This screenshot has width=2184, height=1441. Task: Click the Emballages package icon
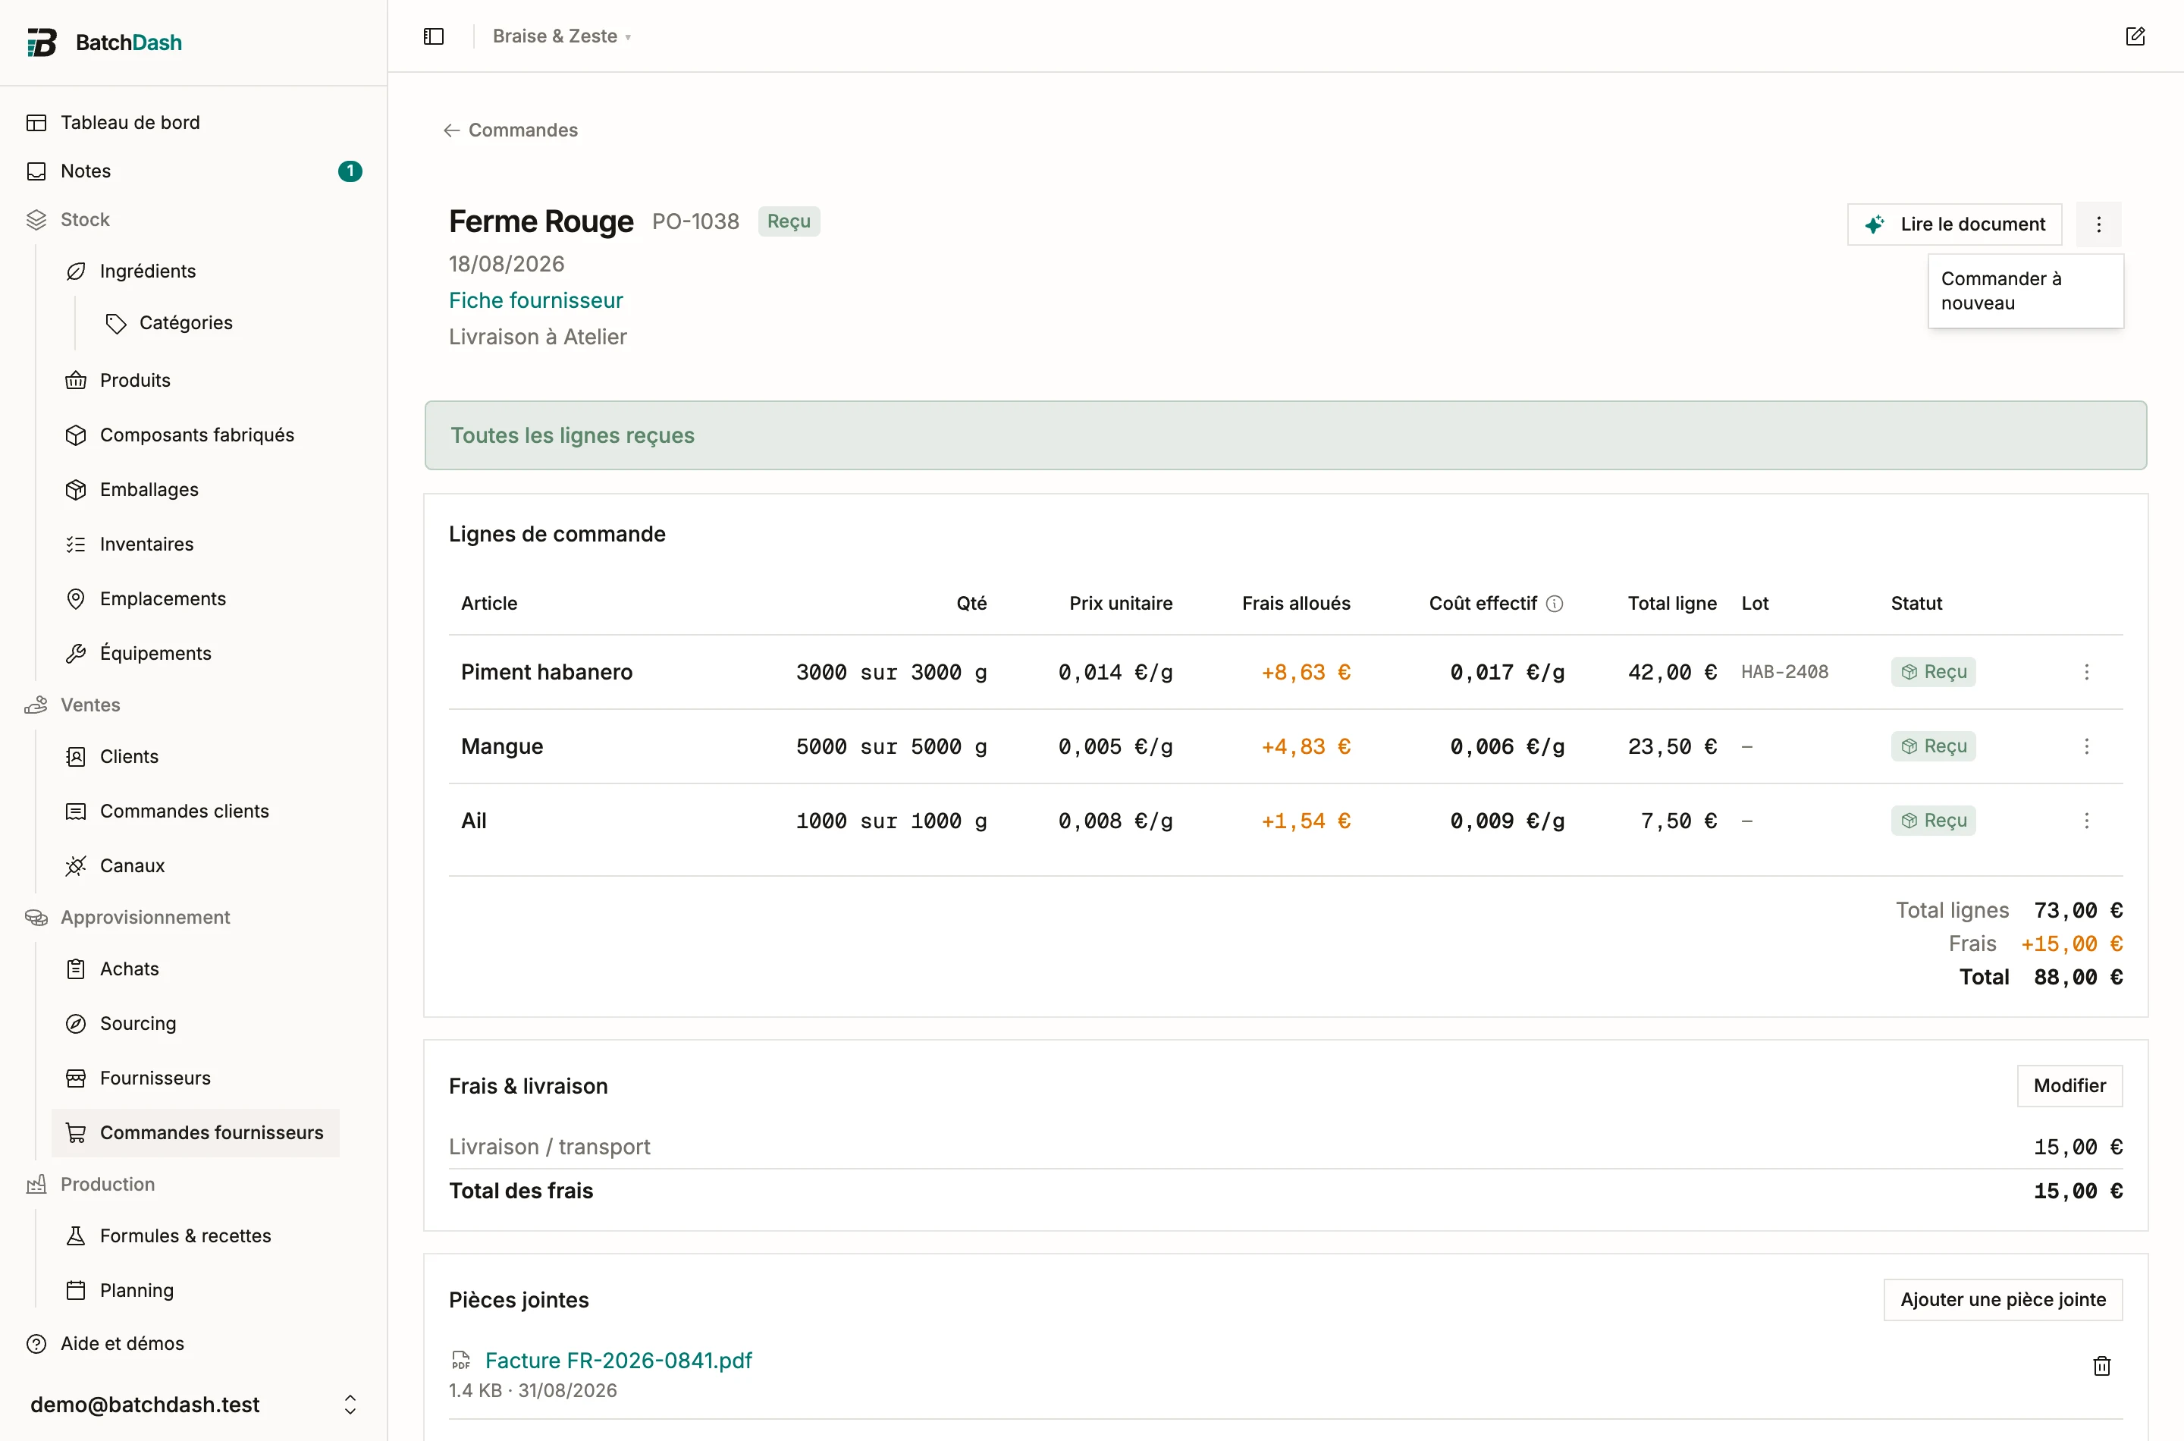click(x=77, y=490)
